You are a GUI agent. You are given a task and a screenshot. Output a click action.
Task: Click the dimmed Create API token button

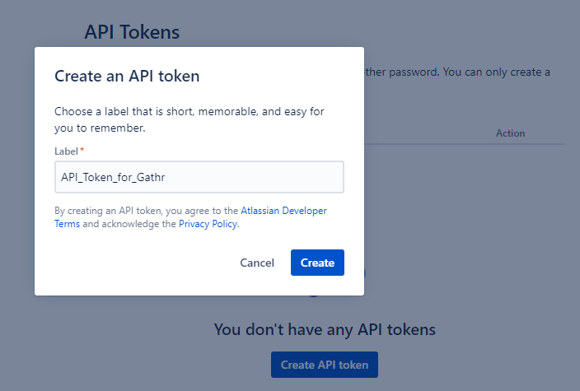click(325, 365)
